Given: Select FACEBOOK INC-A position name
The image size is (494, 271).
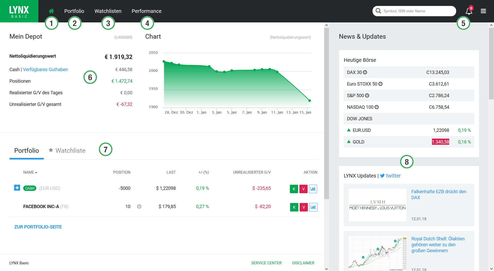Looking at the screenshot, I should point(41,207).
